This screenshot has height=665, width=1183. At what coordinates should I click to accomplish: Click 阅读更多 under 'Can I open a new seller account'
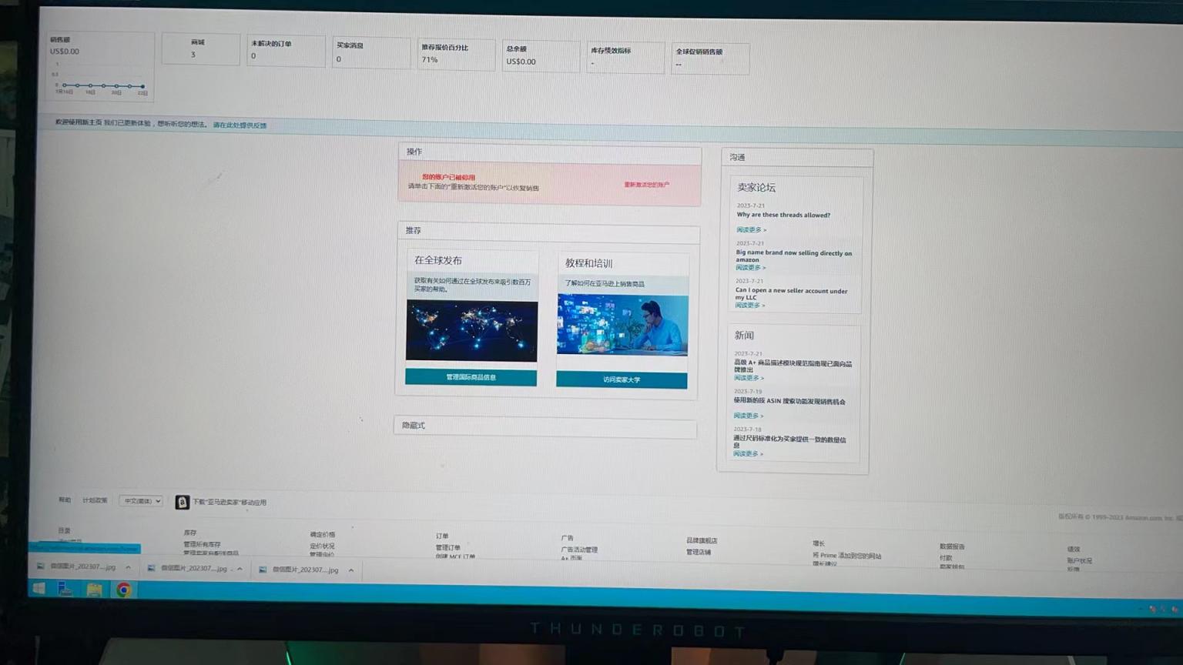coord(749,305)
